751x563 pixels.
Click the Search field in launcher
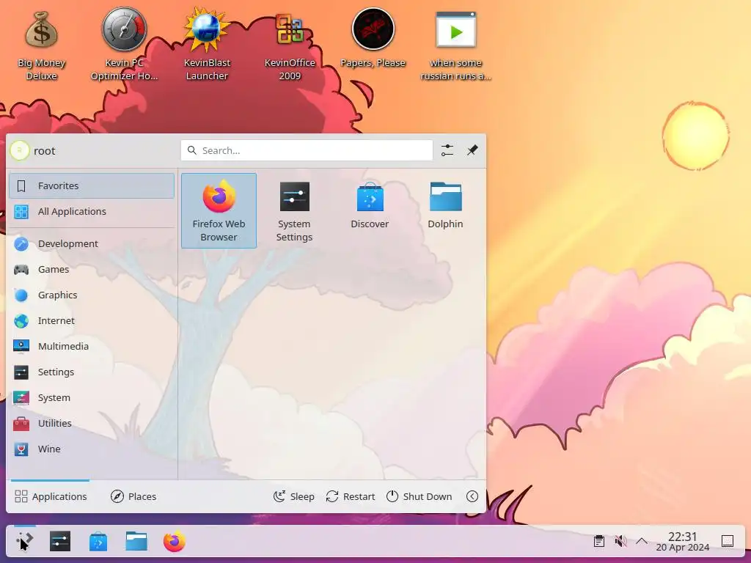[307, 150]
